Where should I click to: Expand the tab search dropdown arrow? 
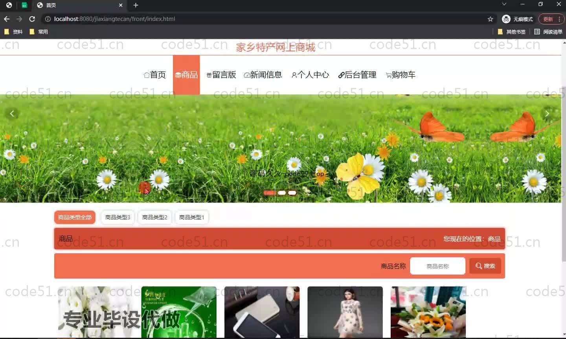point(504,4)
